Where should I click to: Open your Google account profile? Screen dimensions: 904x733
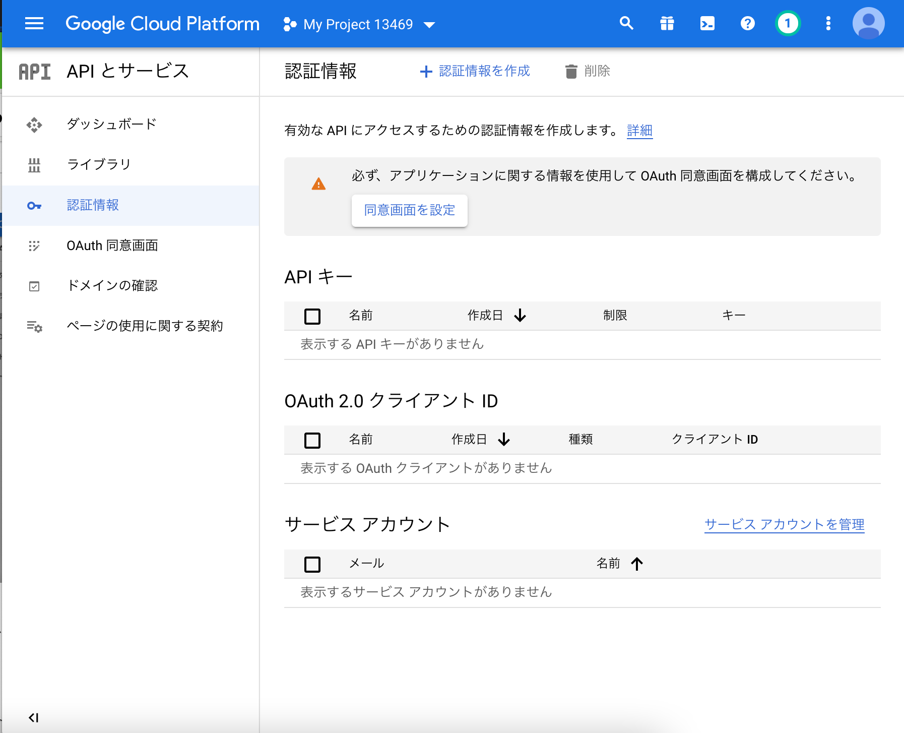click(x=868, y=23)
